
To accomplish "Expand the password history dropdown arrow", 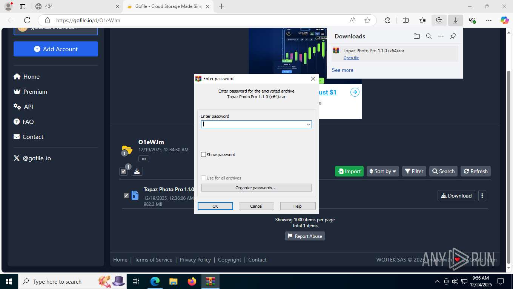I will pyautogui.click(x=308, y=124).
